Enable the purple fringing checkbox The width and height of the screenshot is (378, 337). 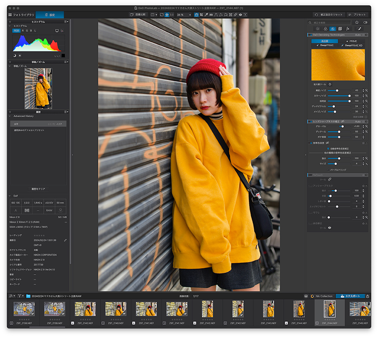pos(328,170)
